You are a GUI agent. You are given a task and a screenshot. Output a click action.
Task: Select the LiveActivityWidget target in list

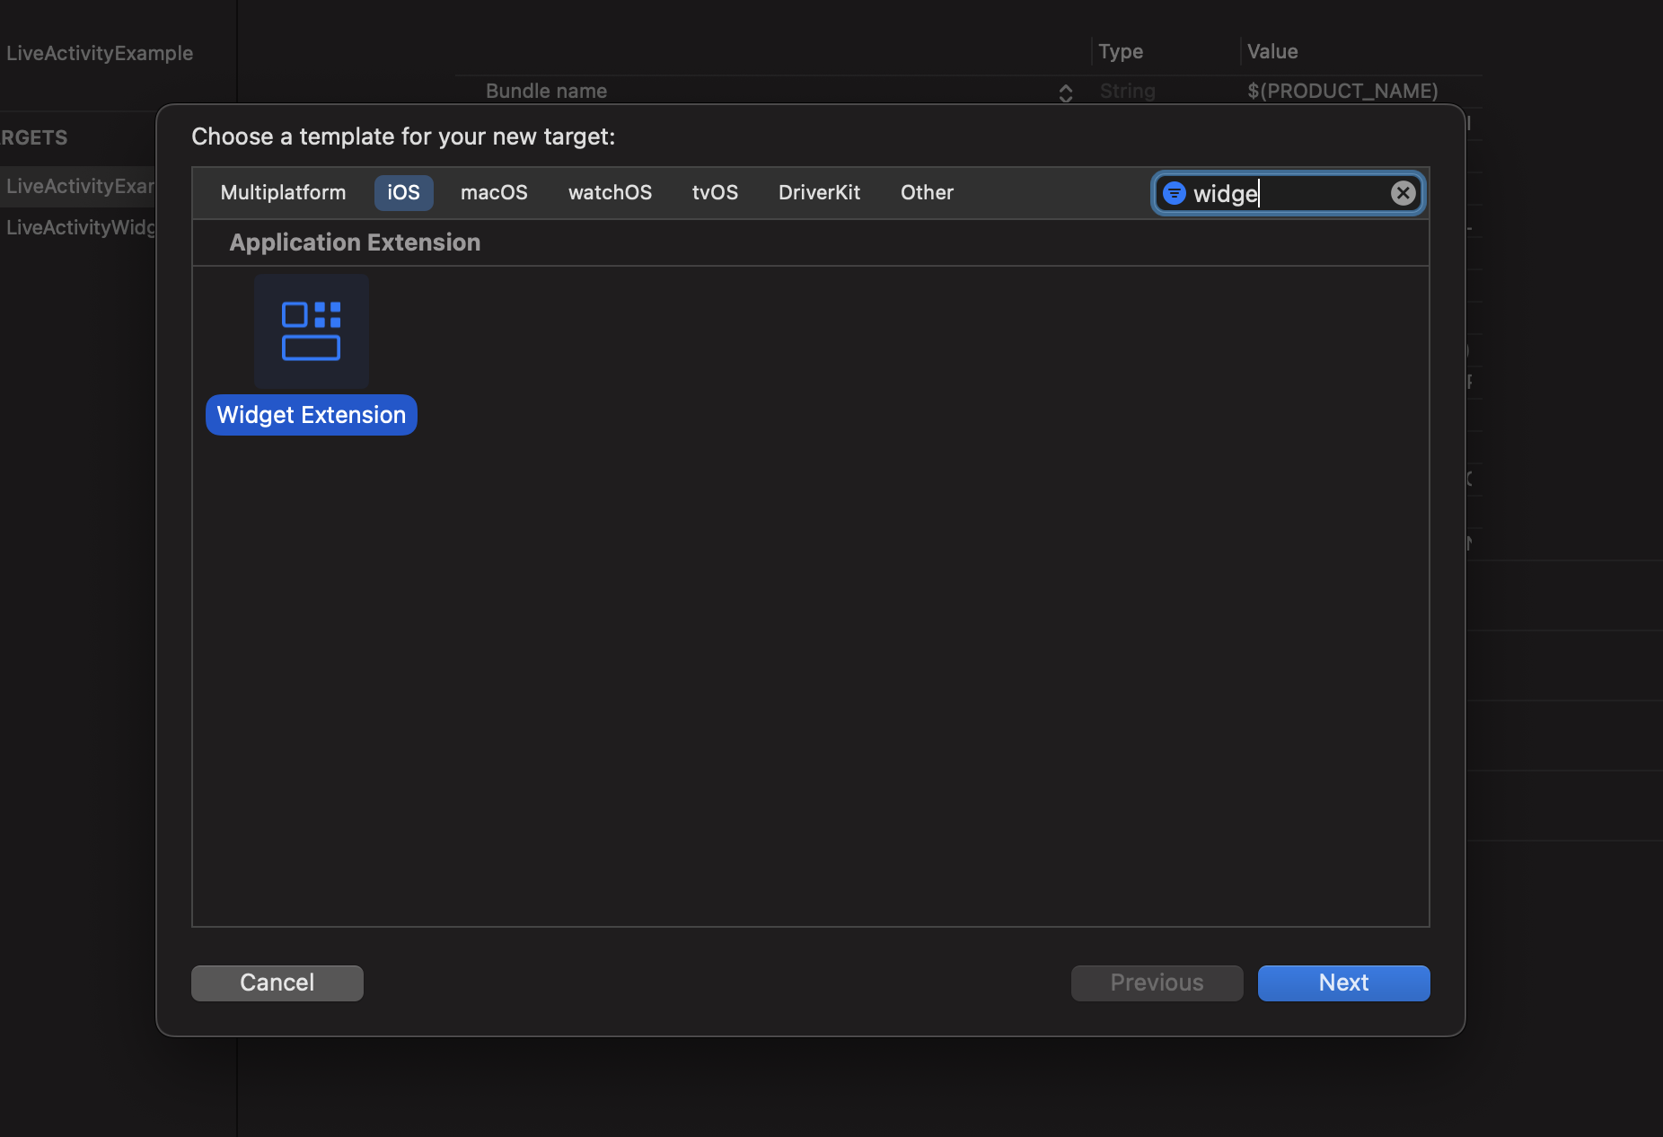(x=81, y=227)
